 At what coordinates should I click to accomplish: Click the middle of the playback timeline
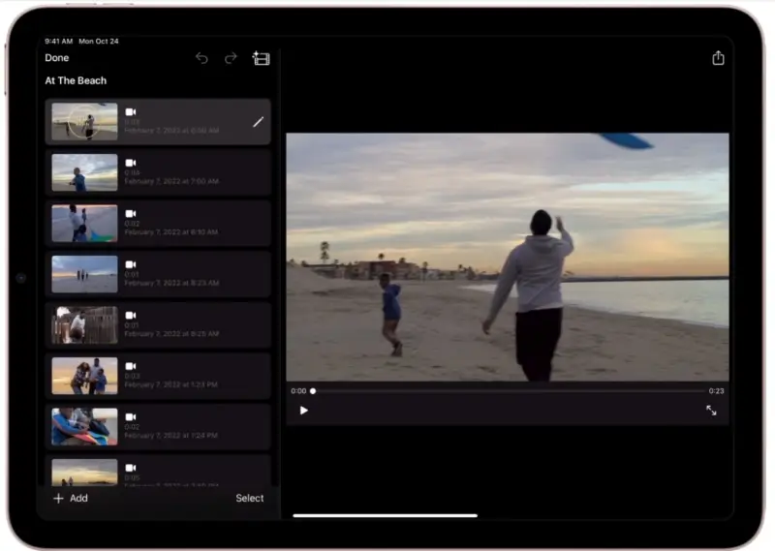[509, 391]
